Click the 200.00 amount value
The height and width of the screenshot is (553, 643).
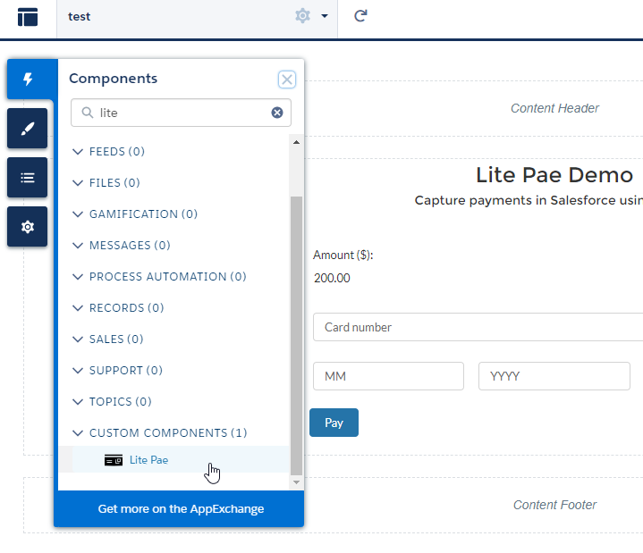click(332, 278)
